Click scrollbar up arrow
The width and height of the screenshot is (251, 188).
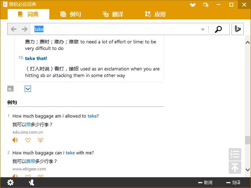point(248,42)
